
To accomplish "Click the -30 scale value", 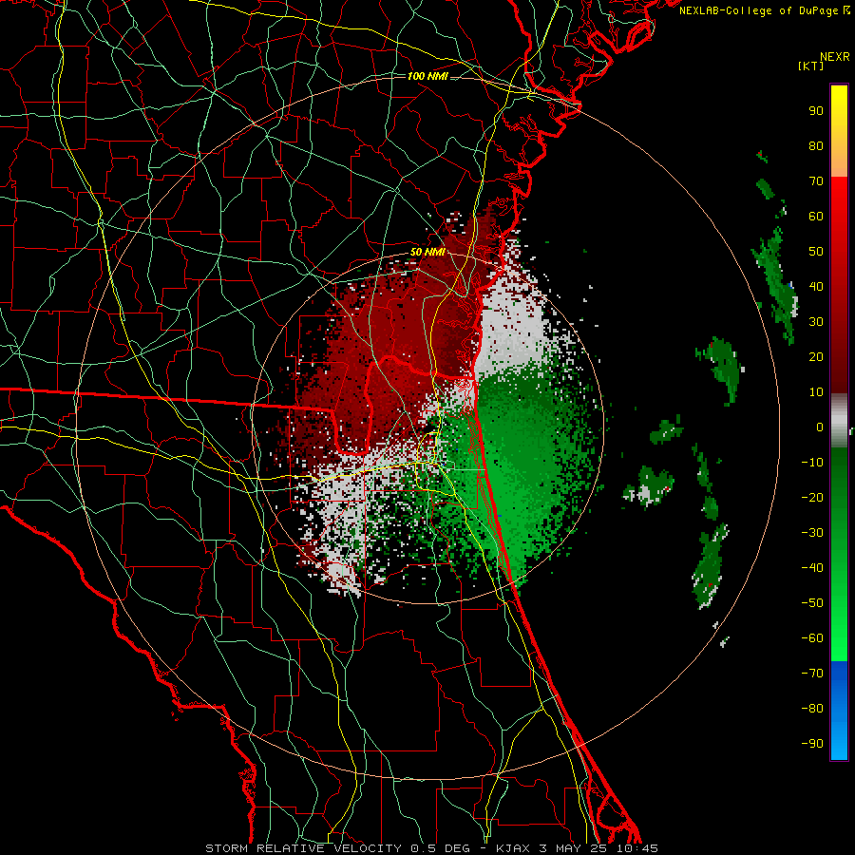I will click(812, 533).
